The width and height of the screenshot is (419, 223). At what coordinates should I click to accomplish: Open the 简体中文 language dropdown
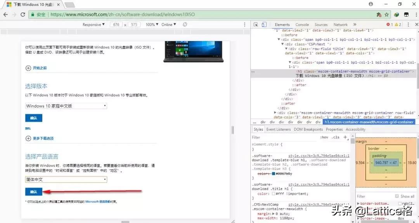(66, 180)
